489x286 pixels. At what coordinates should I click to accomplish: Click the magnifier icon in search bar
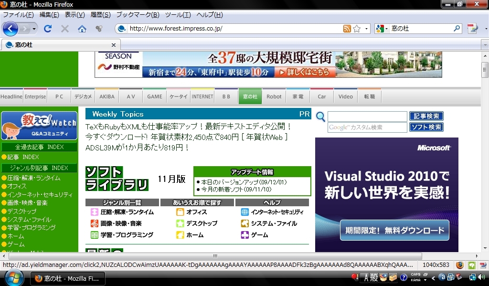[x=457, y=29]
